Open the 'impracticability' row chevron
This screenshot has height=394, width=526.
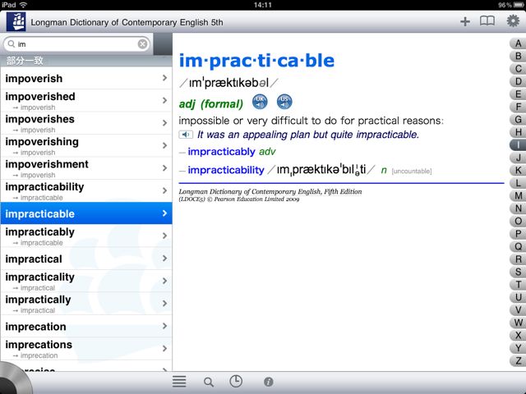point(164,190)
